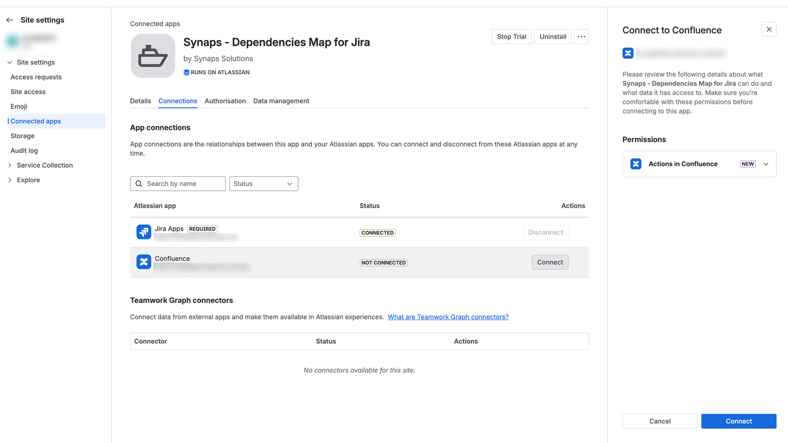Click the Disconnect button for Jira Apps
Screen dimensions: 788x443
coord(545,233)
